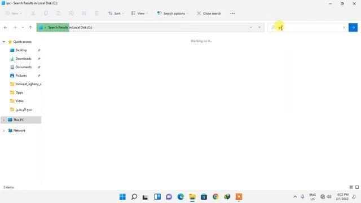Open Task View on taskbar
This screenshot has height=203, width=361.
point(146,197)
